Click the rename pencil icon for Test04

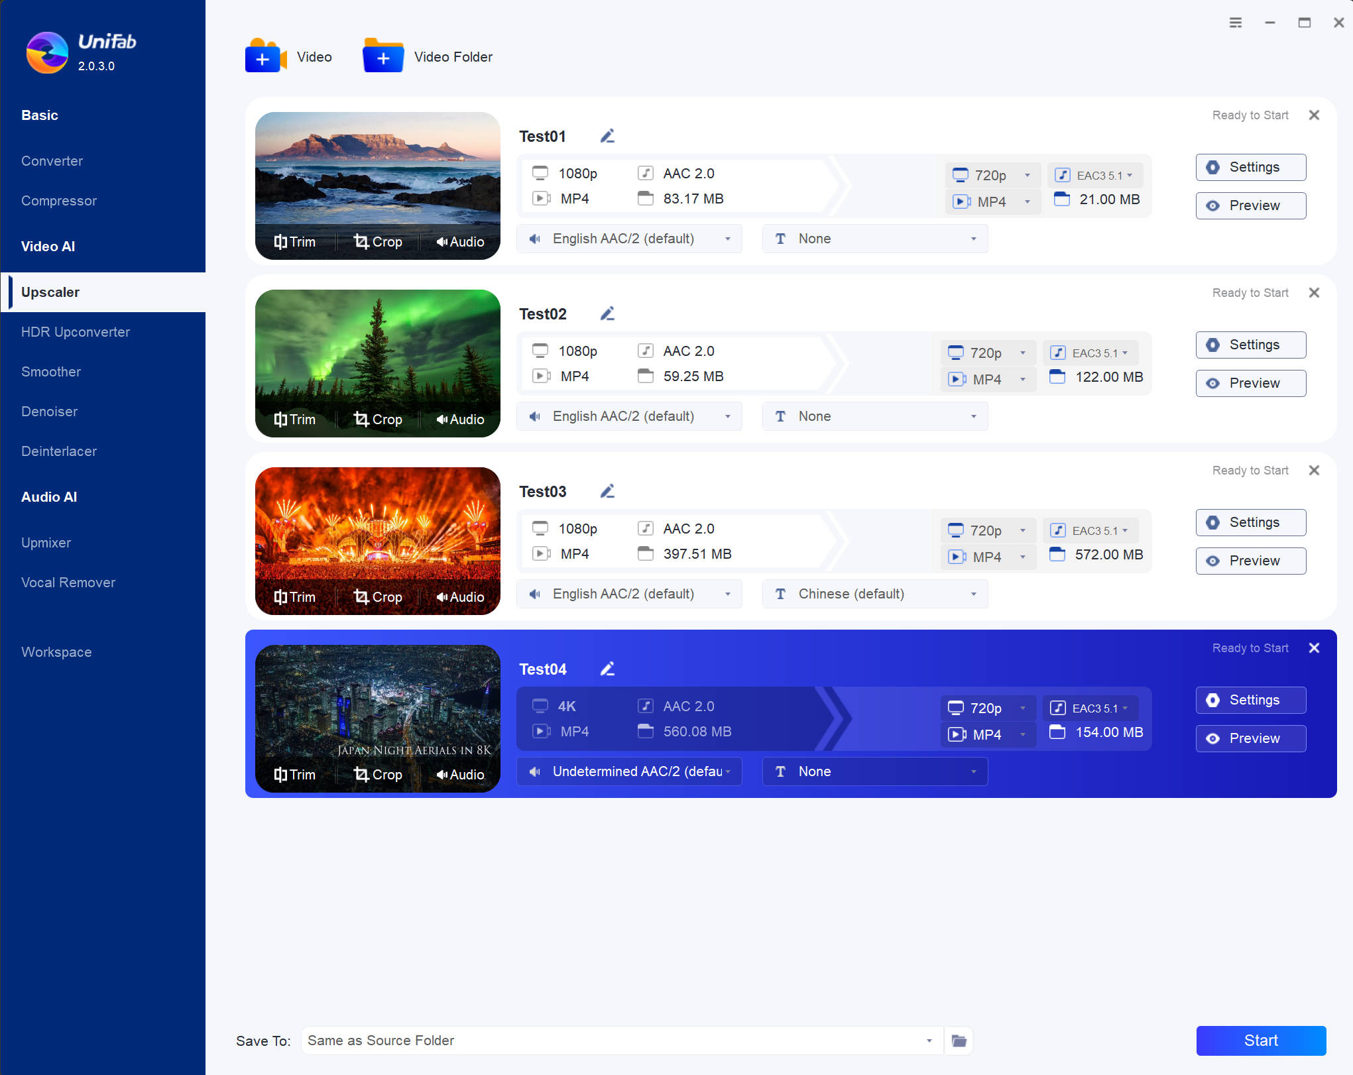click(x=607, y=669)
